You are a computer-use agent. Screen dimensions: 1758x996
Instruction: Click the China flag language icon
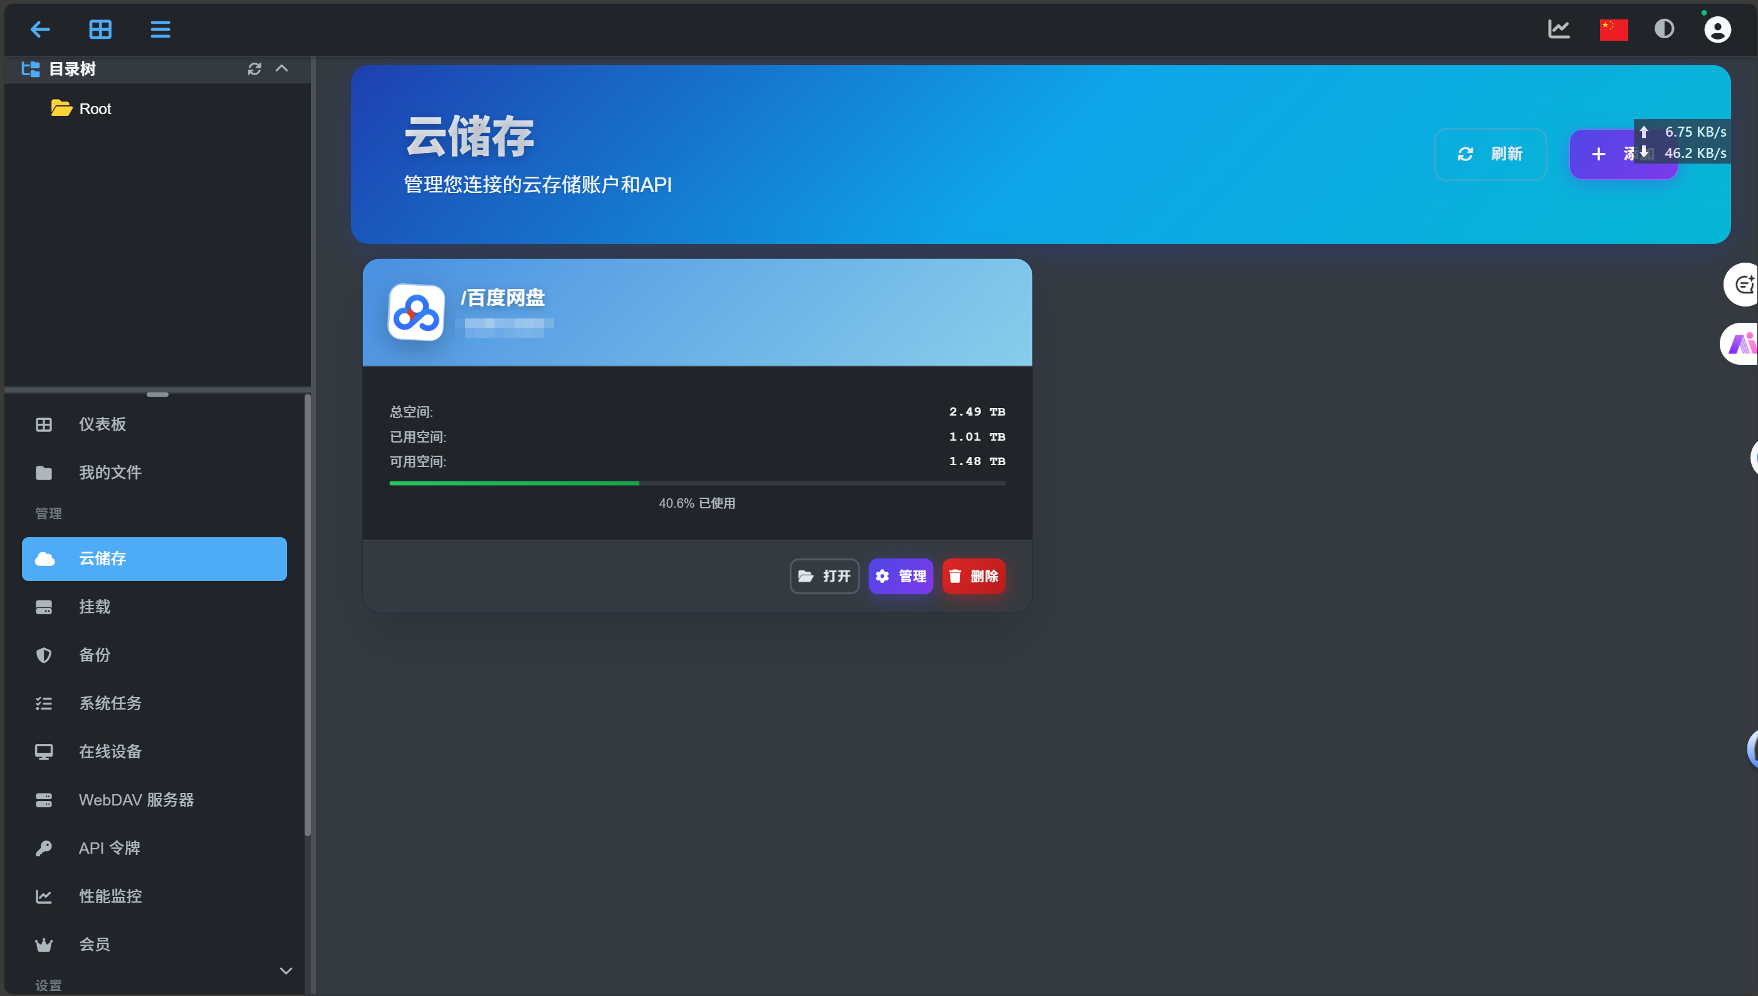tap(1613, 29)
